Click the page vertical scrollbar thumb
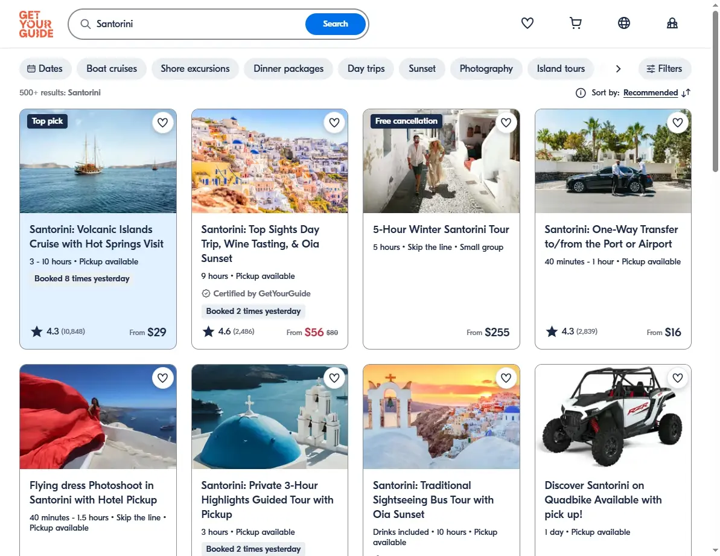The image size is (720, 556). click(x=715, y=91)
